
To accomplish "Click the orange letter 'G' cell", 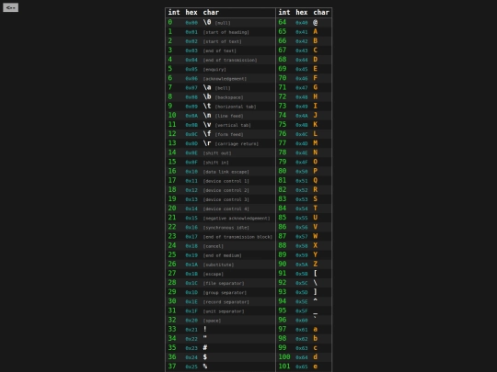I will click(x=315, y=87).
